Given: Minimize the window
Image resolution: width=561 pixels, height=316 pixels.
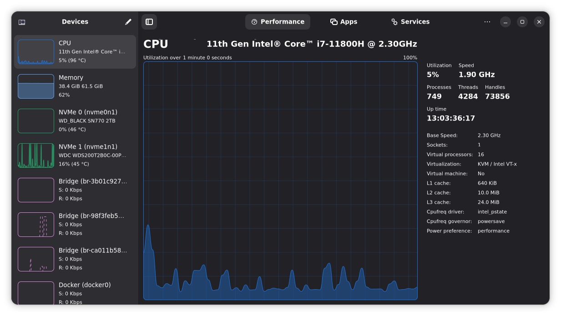Looking at the screenshot, I should coord(505,22).
